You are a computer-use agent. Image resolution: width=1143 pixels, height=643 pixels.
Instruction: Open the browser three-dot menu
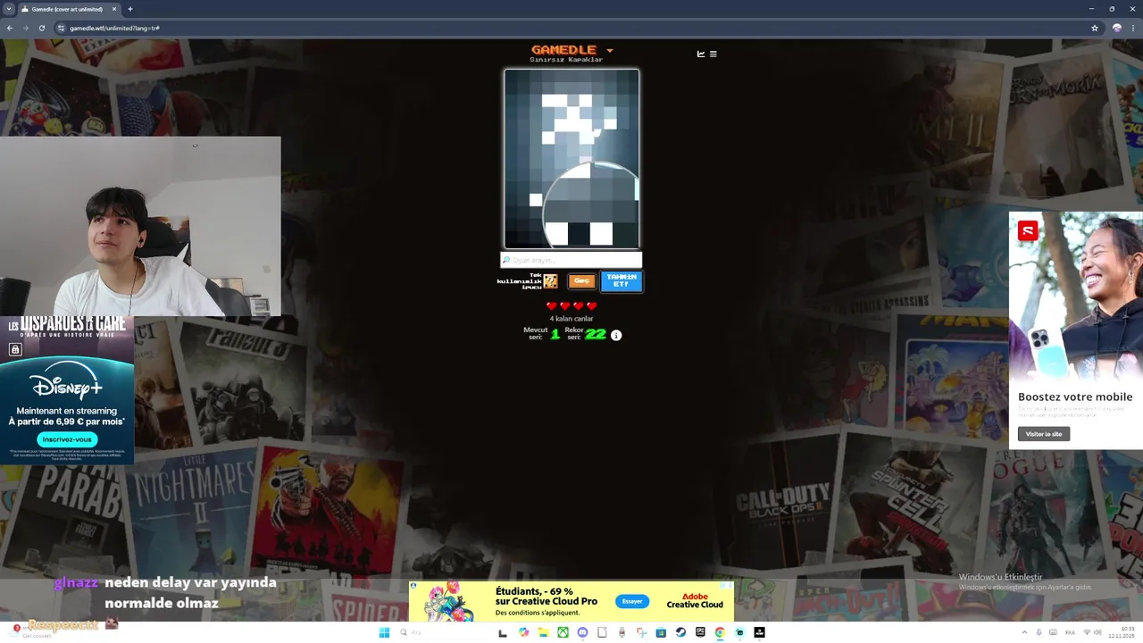point(1134,28)
